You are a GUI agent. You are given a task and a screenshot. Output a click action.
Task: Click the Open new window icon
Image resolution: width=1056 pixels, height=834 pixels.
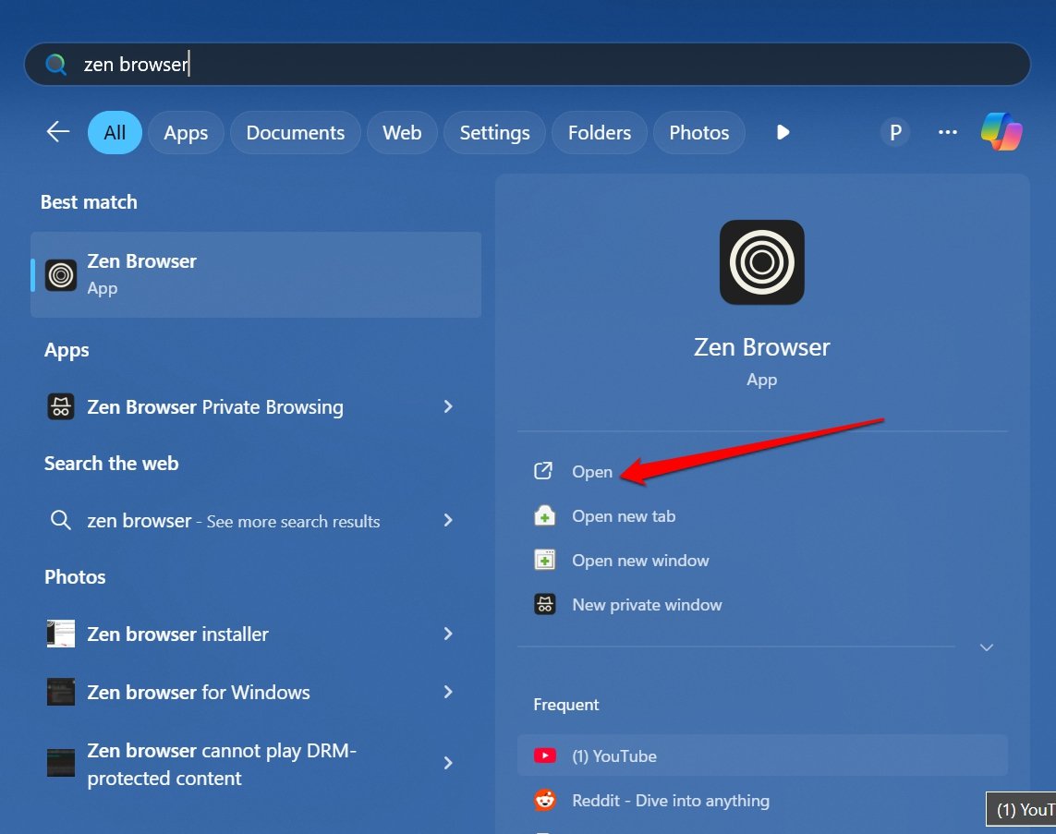coord(544,560)
